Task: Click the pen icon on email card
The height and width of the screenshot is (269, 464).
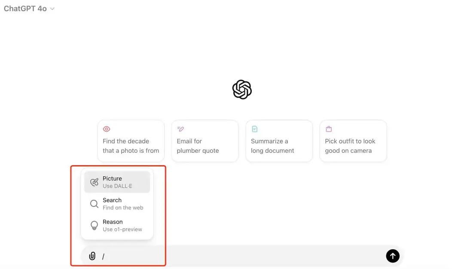Action: 180,129
